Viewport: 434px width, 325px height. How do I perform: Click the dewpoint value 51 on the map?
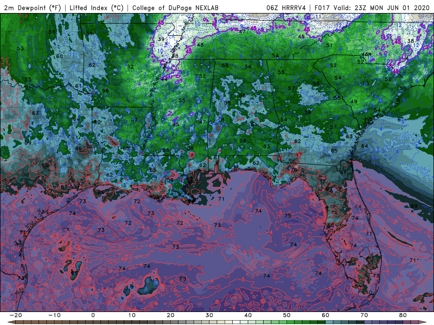click(329, 45)
